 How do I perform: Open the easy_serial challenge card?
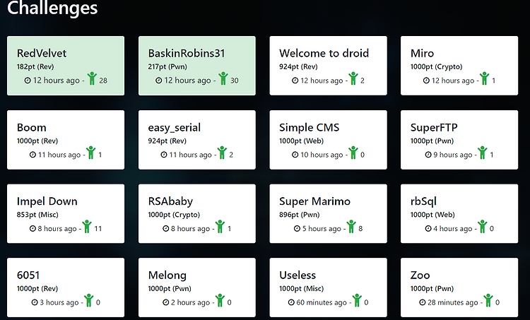[x=197, y=140]
